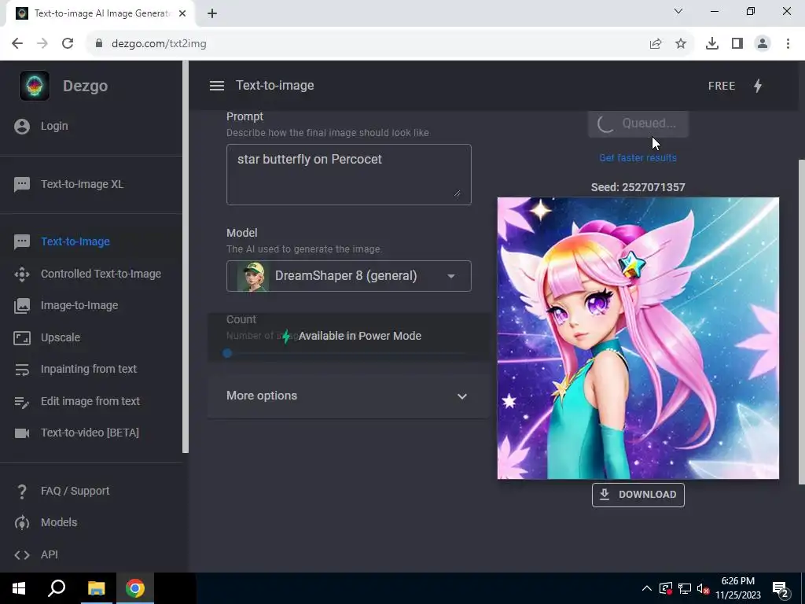Click the address bar URL dezgo.com/txt2img

tap(159, 44)
